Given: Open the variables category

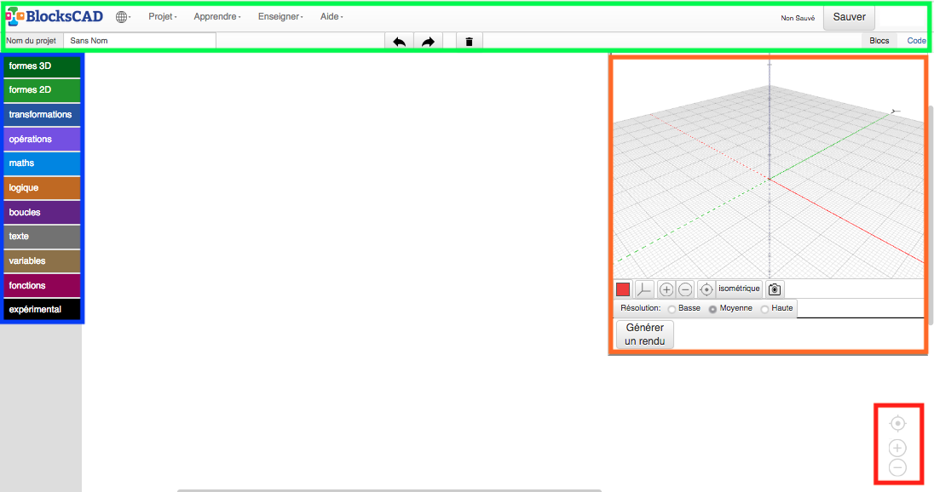Looking at the screenshot, I should (42, 260).
